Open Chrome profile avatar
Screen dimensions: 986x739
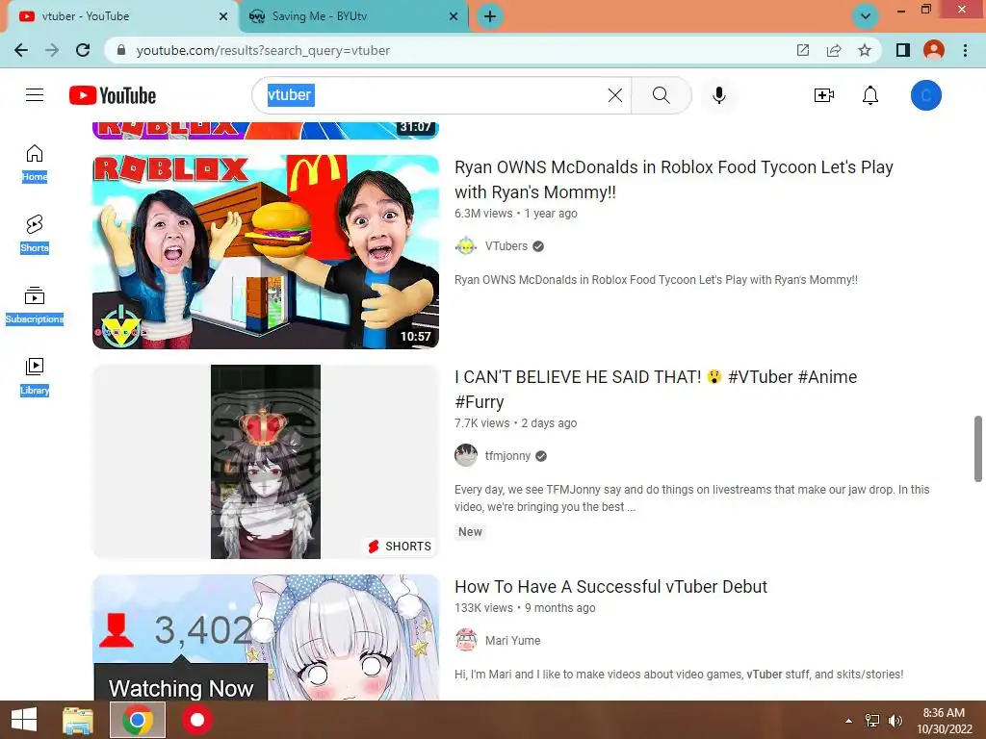[x=934, y=50]
